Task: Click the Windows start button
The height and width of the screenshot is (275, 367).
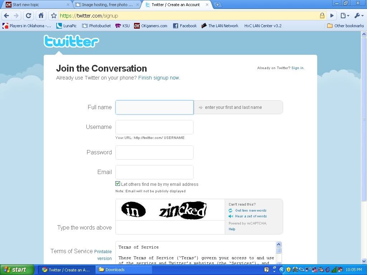Action: [x=17, y=270]
